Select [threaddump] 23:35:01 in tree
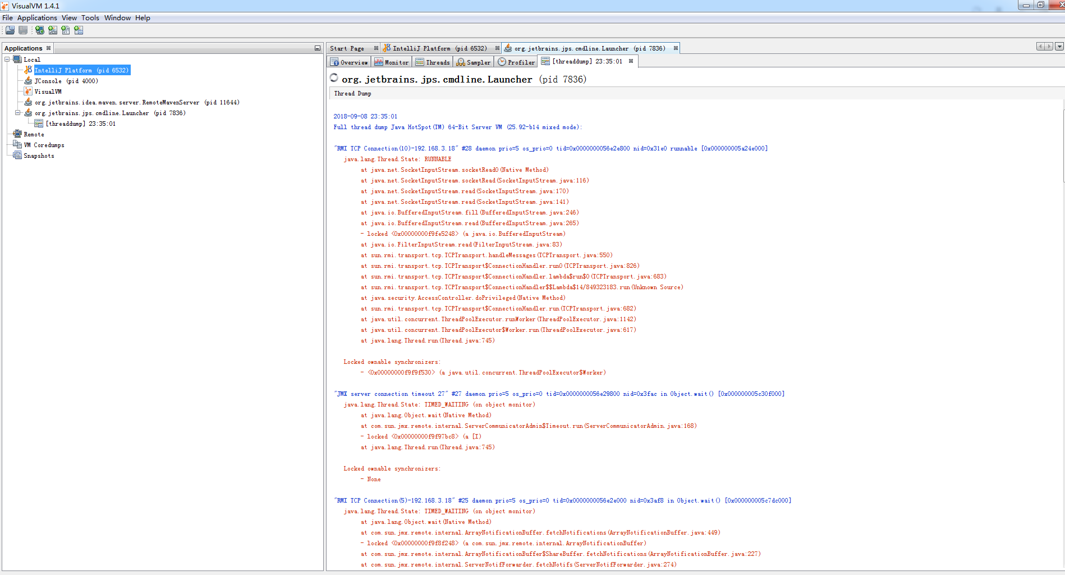The height and width of the screenshot is (575, 1065). pyautogui.click(x=81, y=124)
